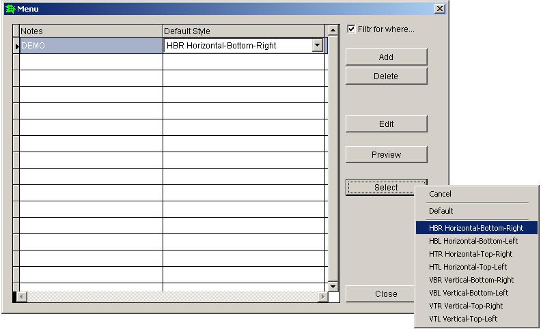
Task: Click the green Menu window title icon
Action: pyautogui.click(x=10, y=9)
